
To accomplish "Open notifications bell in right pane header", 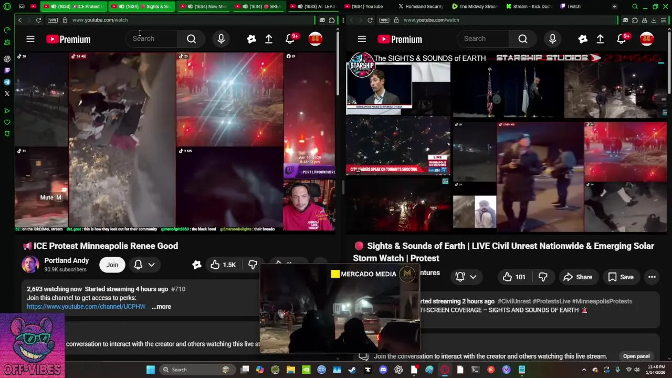I will [x=622, y=39].
